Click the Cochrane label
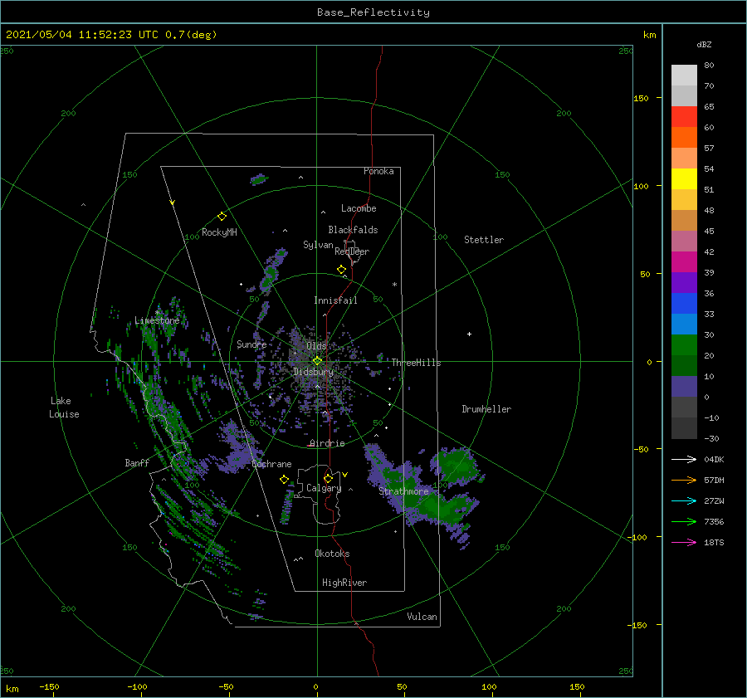The image size is (747, 698). click(271, 464)
